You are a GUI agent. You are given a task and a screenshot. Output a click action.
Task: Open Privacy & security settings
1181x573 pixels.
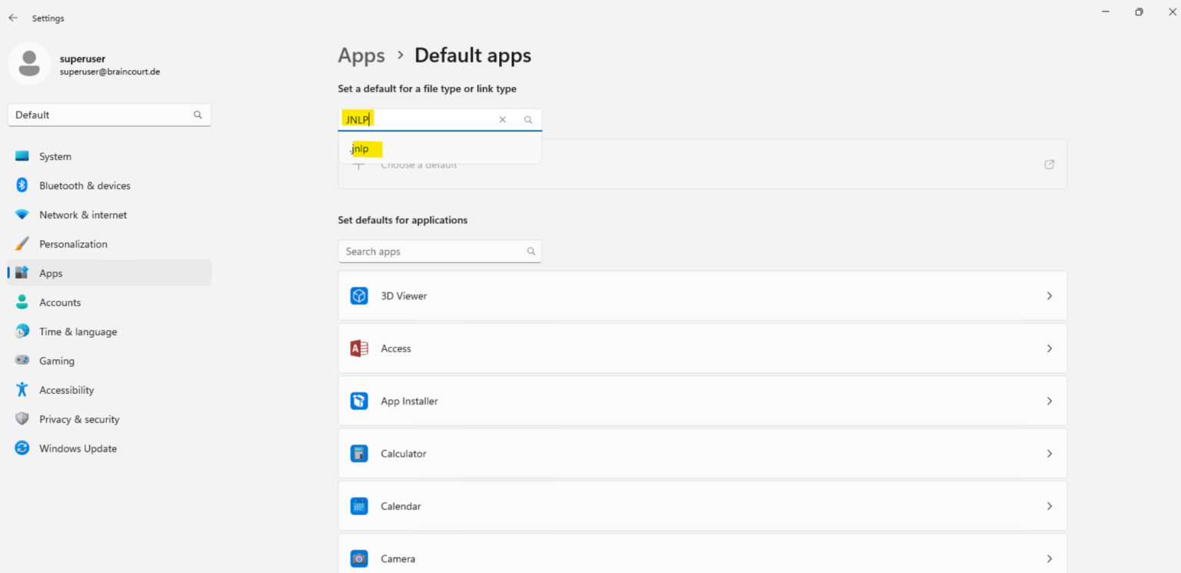pyautogui.click(x=79, y=420)
